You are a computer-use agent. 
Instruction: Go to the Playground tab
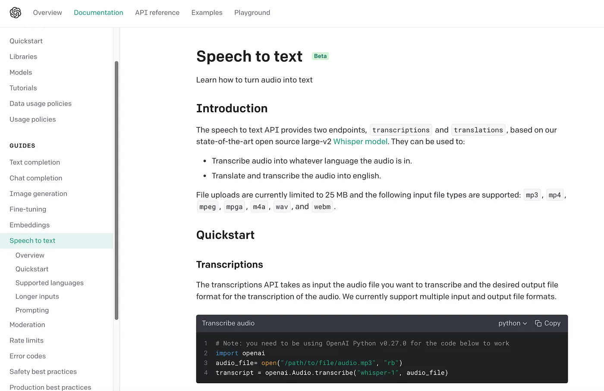click(x=252, y=13)
